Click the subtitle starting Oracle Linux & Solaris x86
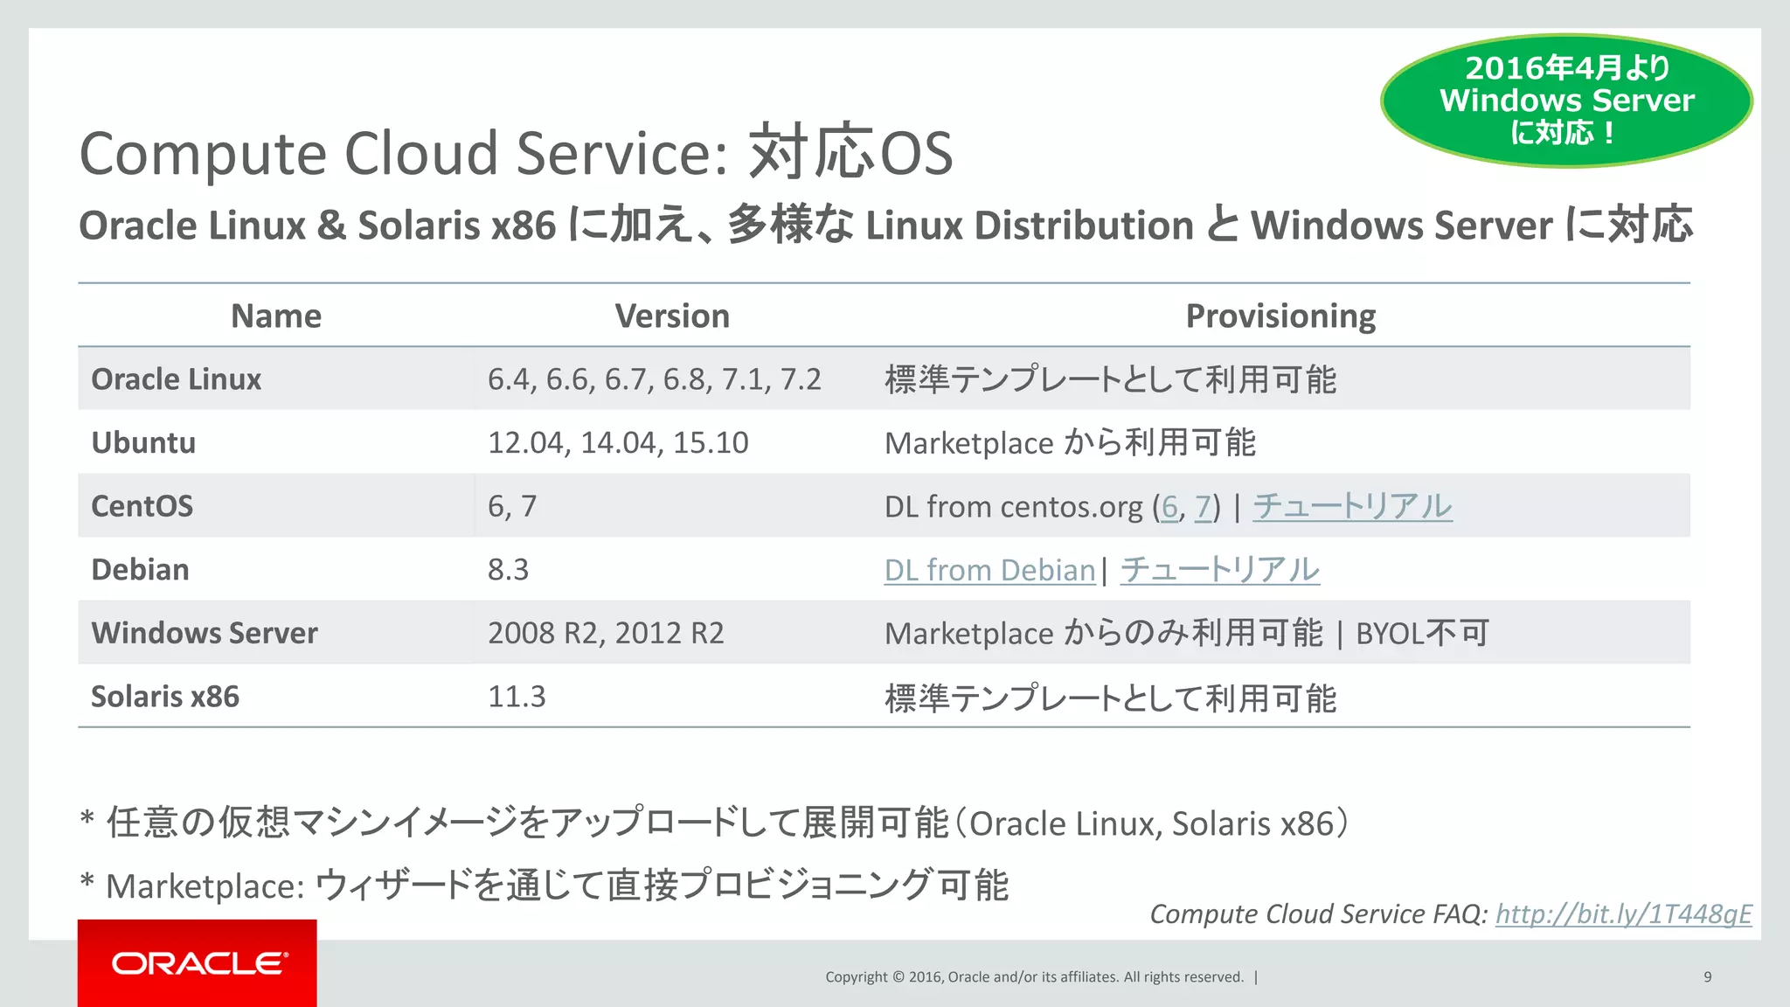1790x1007 pixels. (x=885, y=225)
